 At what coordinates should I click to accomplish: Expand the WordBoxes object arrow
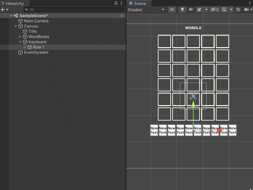[x=20, y=37]
